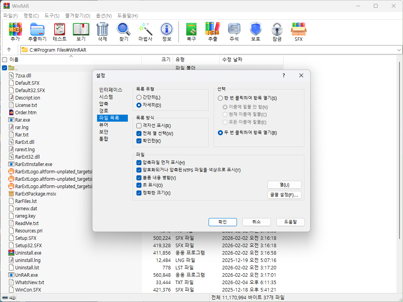
Task: Click the question mark help icon in 설정 dialog
Action: (x=283, y=75)
